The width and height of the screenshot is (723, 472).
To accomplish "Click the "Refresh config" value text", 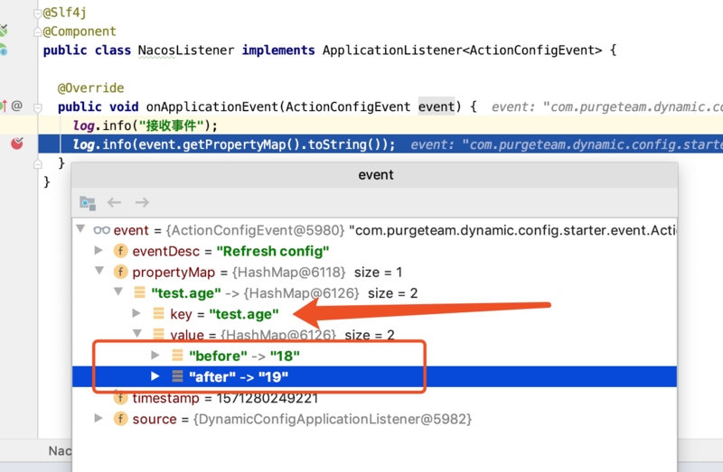I will pyautogui.click(x=273, y=251).
